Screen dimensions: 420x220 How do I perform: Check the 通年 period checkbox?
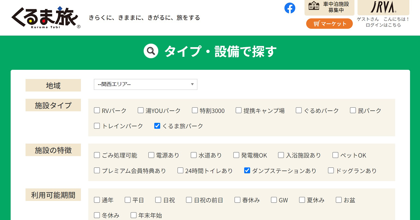(x=97, y=200)
